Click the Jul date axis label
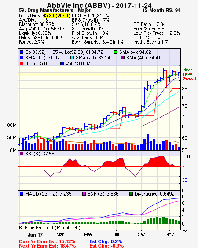 [x=117, y=234]
